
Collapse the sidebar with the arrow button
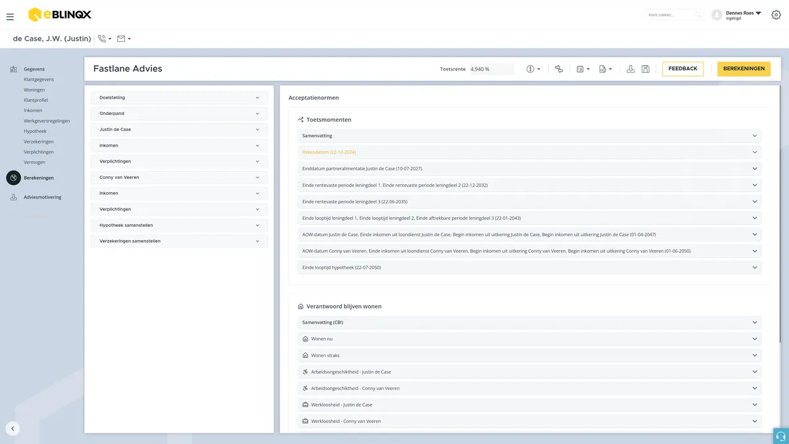pyautogui.click(x=12, y=429)
